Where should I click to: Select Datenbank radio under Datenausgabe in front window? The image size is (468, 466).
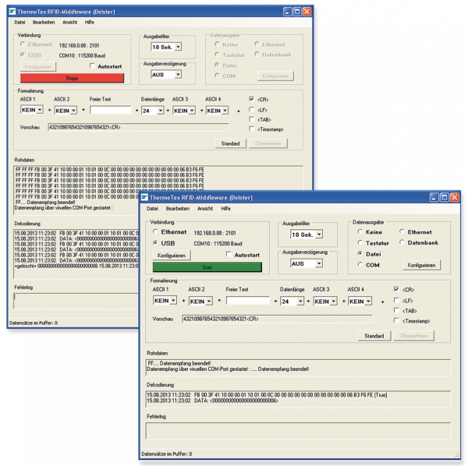[x=402, y=242]
